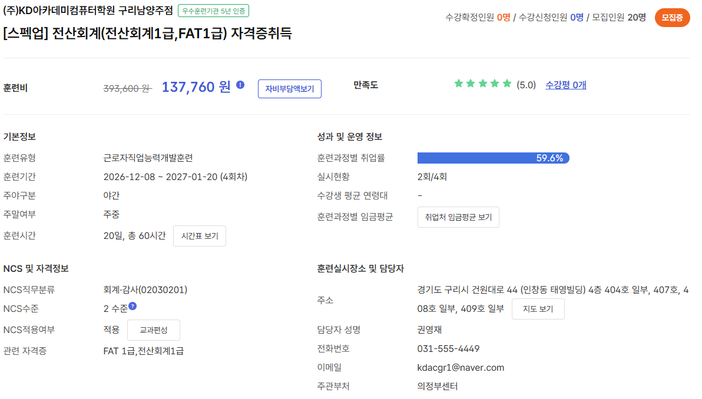Click the related certificates FAT 1급,전산회계1급

pos(144,351)
